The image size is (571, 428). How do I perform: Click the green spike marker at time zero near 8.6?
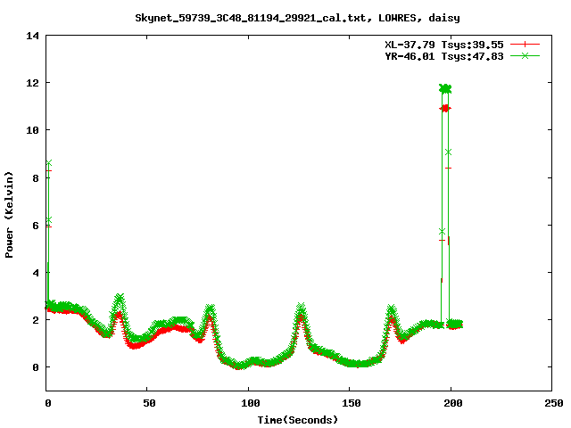coord(49,162)
